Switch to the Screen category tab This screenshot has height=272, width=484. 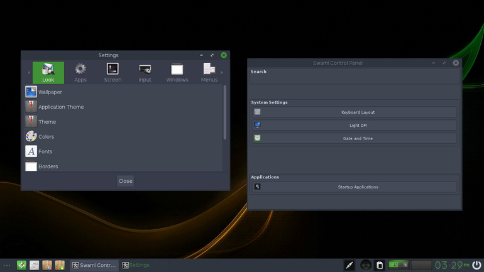113,72
